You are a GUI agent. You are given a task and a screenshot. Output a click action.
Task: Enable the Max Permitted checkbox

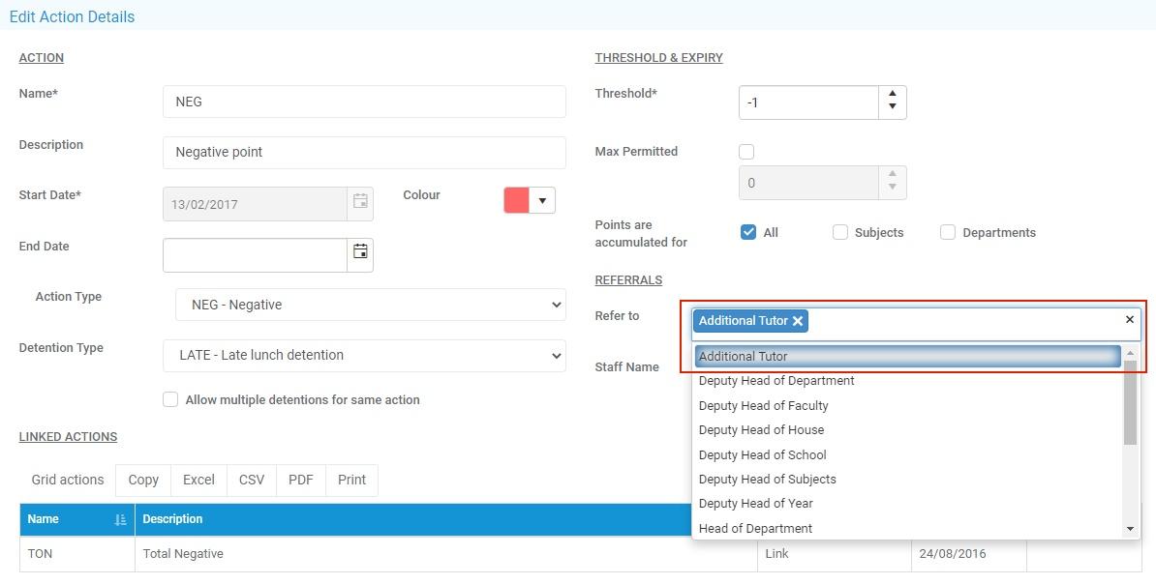point(746,152)
